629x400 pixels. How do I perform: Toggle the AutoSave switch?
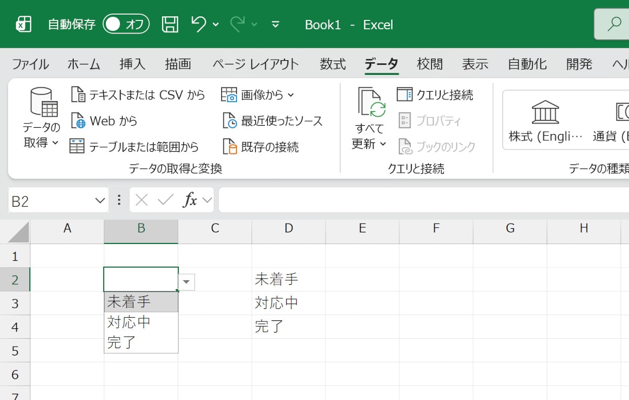126,25
